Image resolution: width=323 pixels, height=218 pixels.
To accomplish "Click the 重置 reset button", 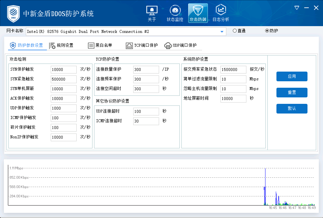I will [x=292, y=93].
